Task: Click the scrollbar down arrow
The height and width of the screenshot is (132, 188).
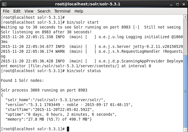Action: click(185, 129)
